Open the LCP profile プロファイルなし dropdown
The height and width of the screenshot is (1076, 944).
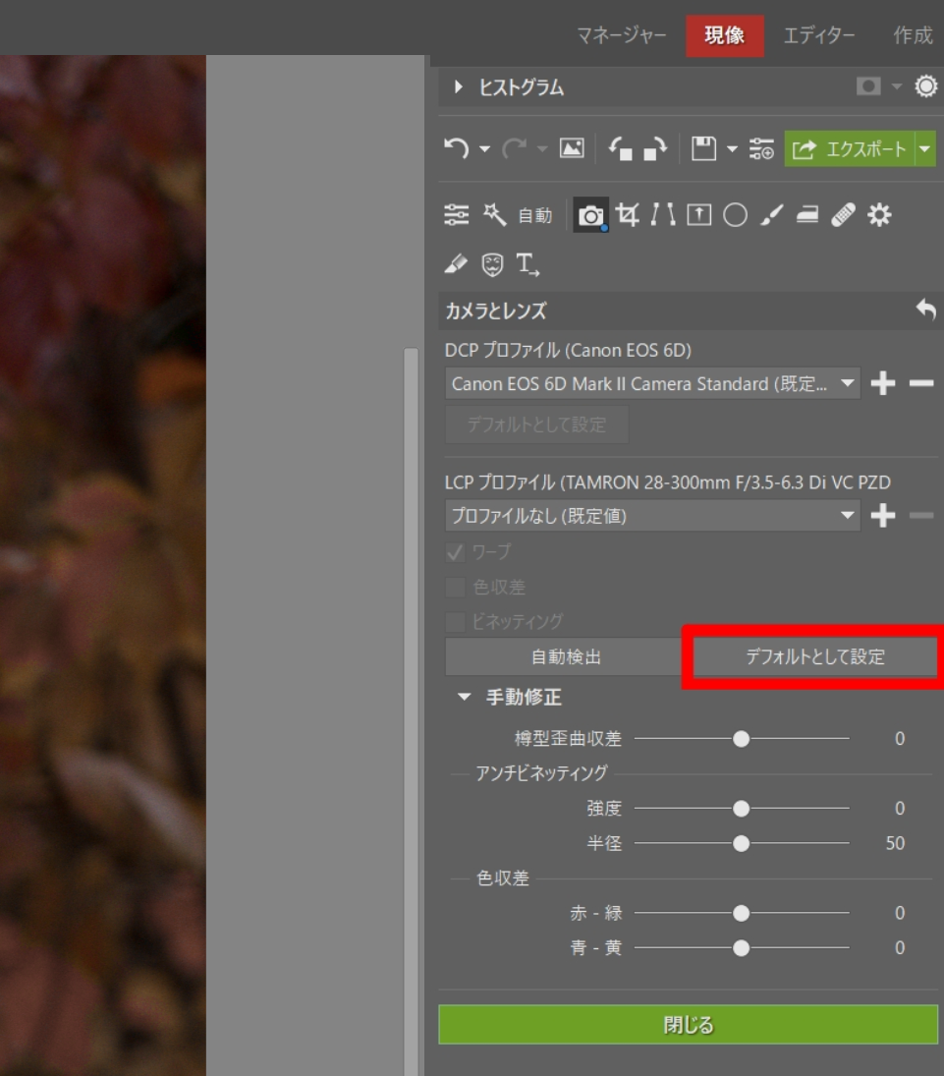tap(652, 515)
